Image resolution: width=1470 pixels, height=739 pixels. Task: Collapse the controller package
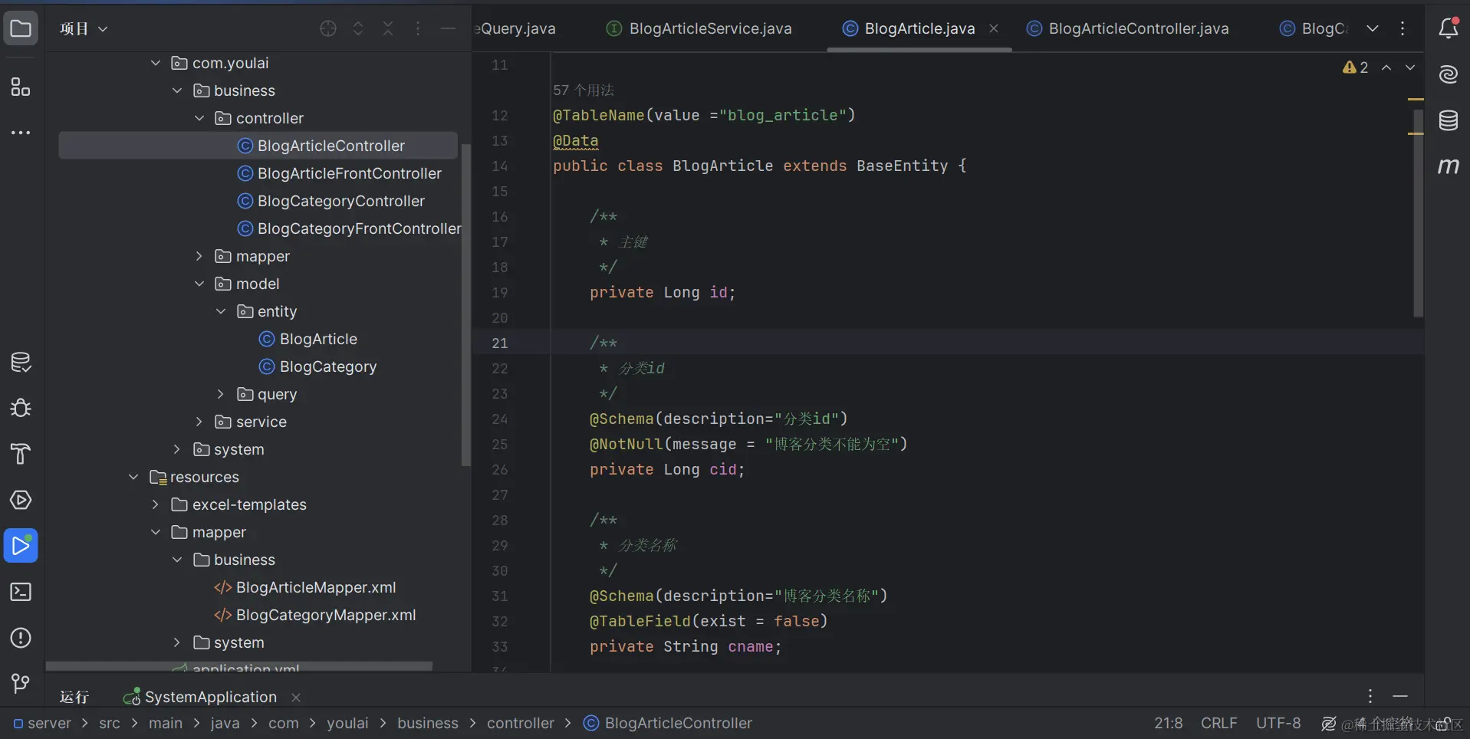click(199, 118)
